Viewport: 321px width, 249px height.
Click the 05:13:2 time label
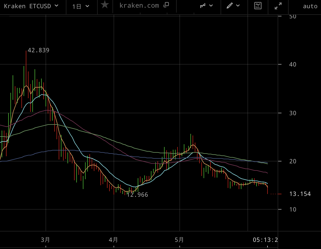tap(265, 240)
